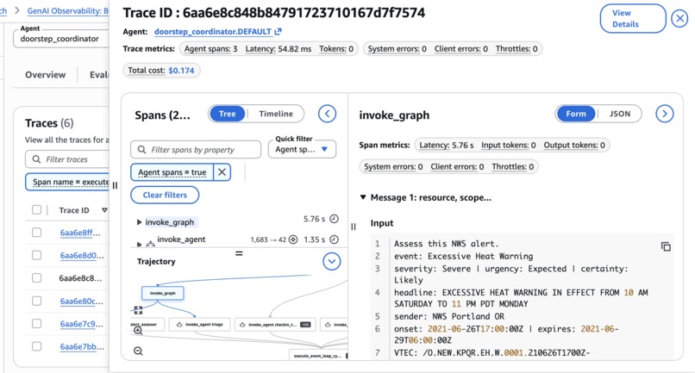Click the invoke_agent triage node icon
The width and height of the screenshot is (695, 373).
tap(179, 325)
